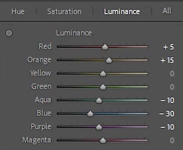Click the Orange value field showing +15
Screen dimensions: 183x150
coord(167,60)
